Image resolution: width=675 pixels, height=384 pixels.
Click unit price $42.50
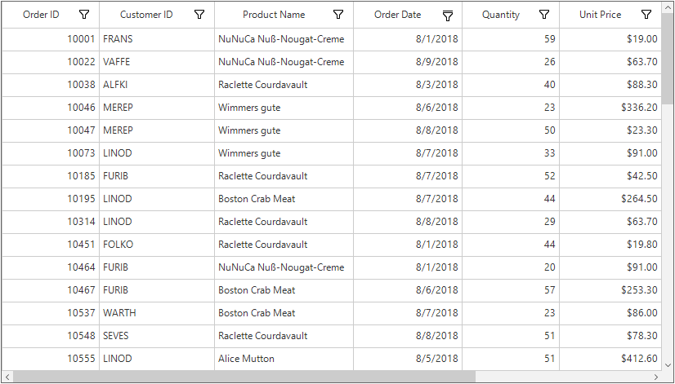pos(610,176)
